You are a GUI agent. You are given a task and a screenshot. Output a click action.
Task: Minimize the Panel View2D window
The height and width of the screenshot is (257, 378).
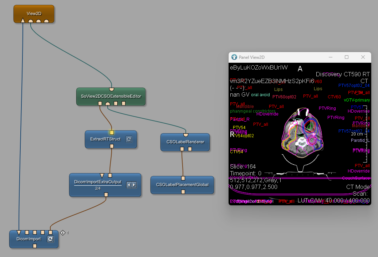pos(330,57)
